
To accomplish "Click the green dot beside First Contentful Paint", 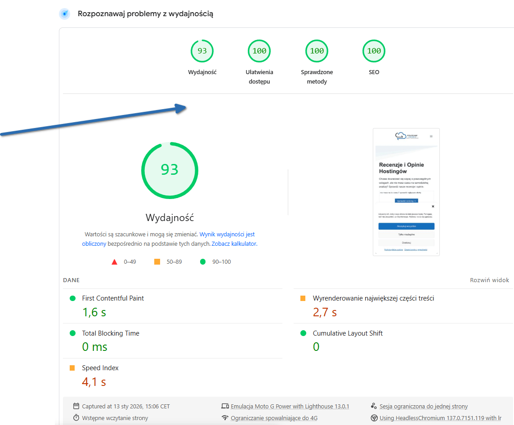I will coord(73,297).
